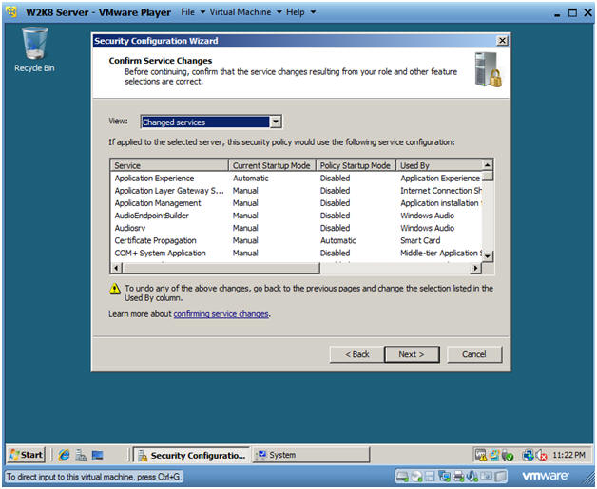Image resolution: width=597 pixels, height=489 pixels.
Task: Select the Certificate Propagation service row
Action: point(297,240)
